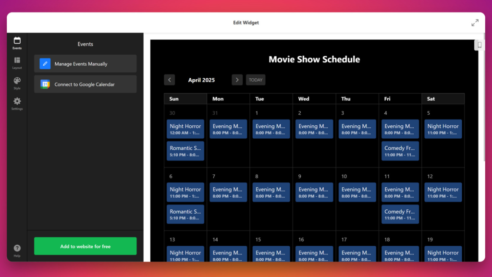This screenshot has height=277, width=492.
Task: Select Connect to Google Calendar
Action: (85, 84)
